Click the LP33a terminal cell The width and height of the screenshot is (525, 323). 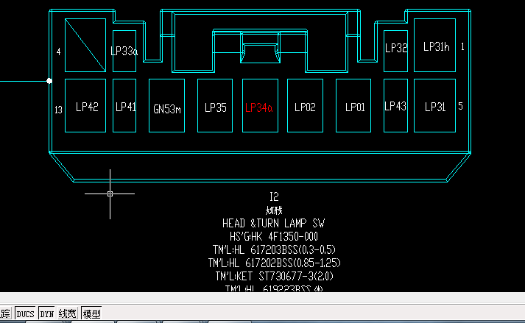coord(124,51)
